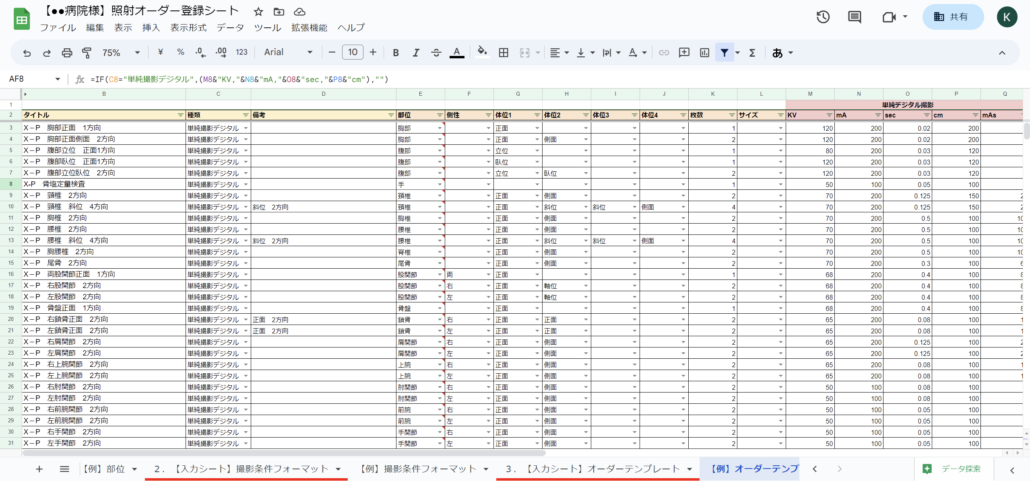Open the borders tool
Screen dimensions: 1030x481
point(503,53)
